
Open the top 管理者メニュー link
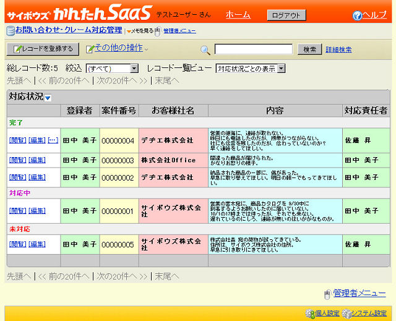click(179, 31)
